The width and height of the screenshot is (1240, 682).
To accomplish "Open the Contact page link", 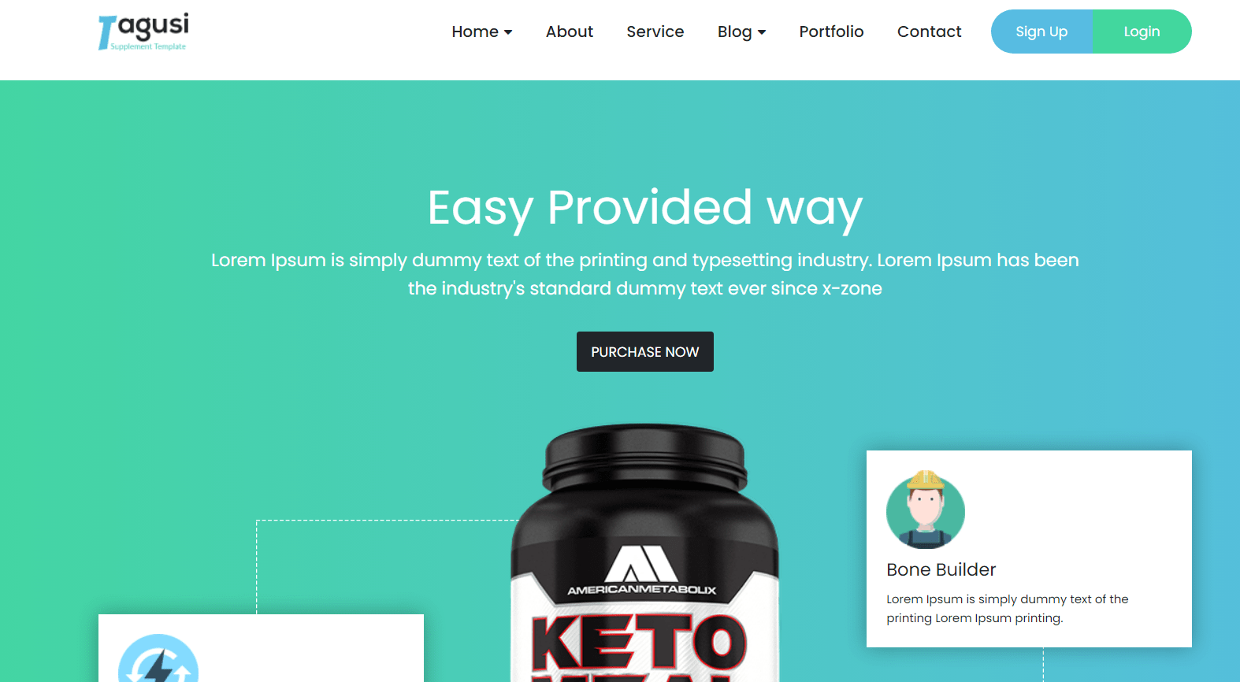I will pyautogui.click(x=930, y=32).
